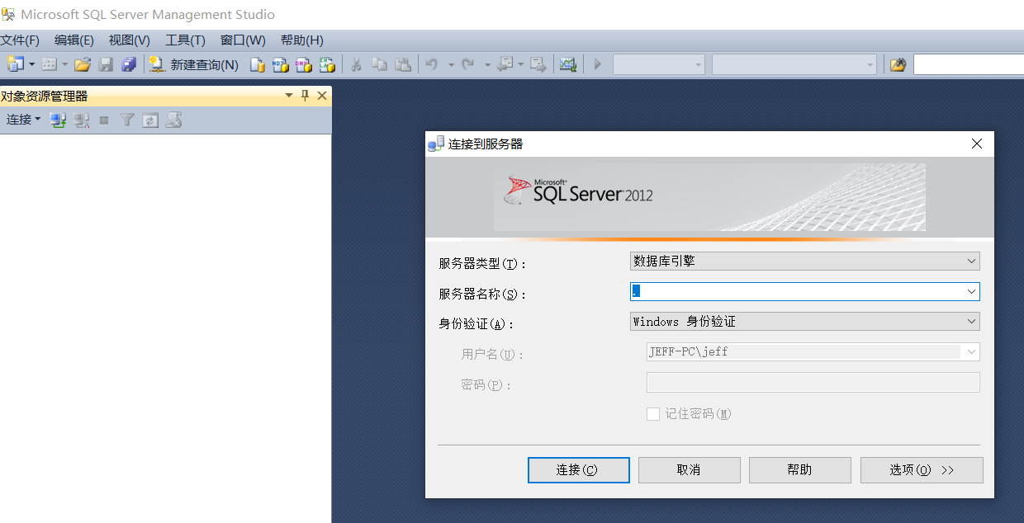
Task: Click the Save All icon
Action: point(129,64)
